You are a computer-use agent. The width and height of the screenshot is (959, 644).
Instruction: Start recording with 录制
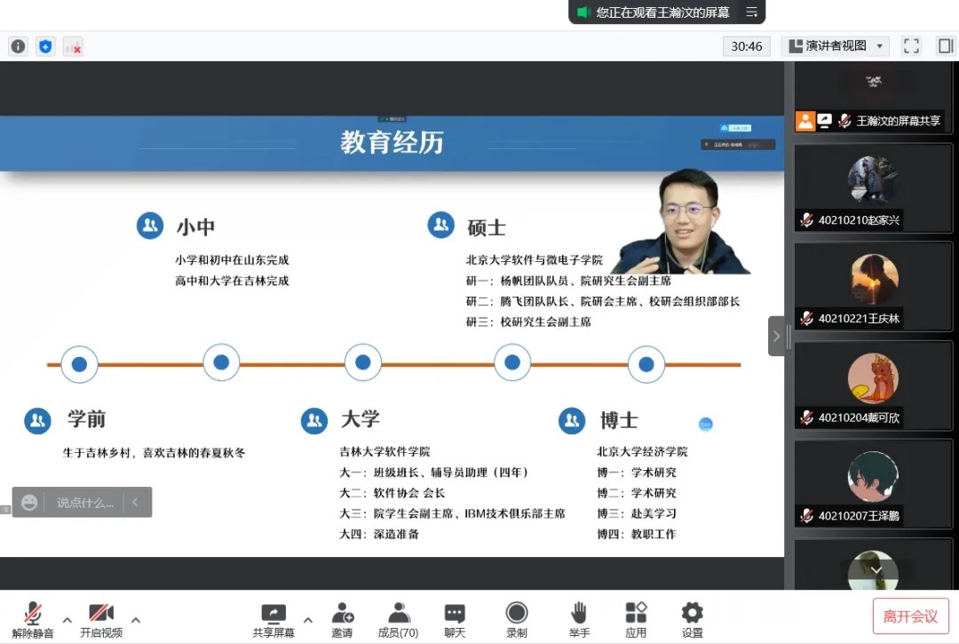pos(516,619)
